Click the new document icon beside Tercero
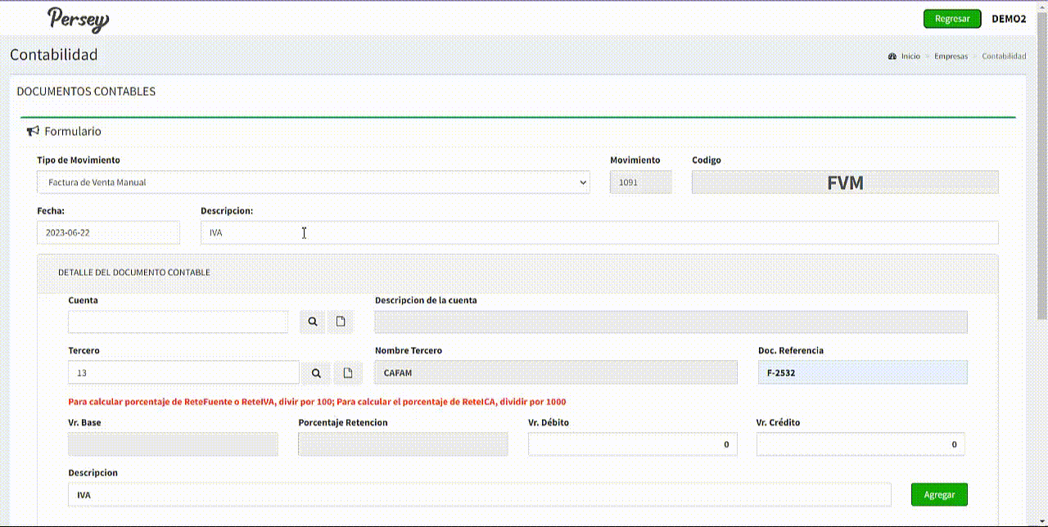The height and width of the screenshot is (527, 1048). [348, 373]
